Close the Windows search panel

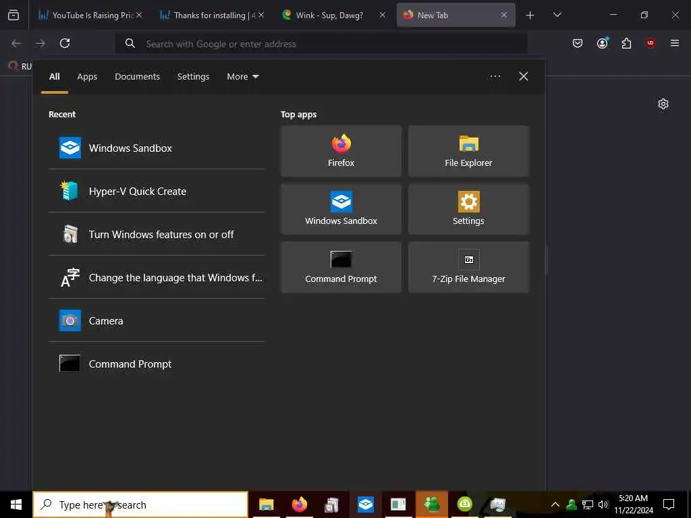[x=524, y=77]
